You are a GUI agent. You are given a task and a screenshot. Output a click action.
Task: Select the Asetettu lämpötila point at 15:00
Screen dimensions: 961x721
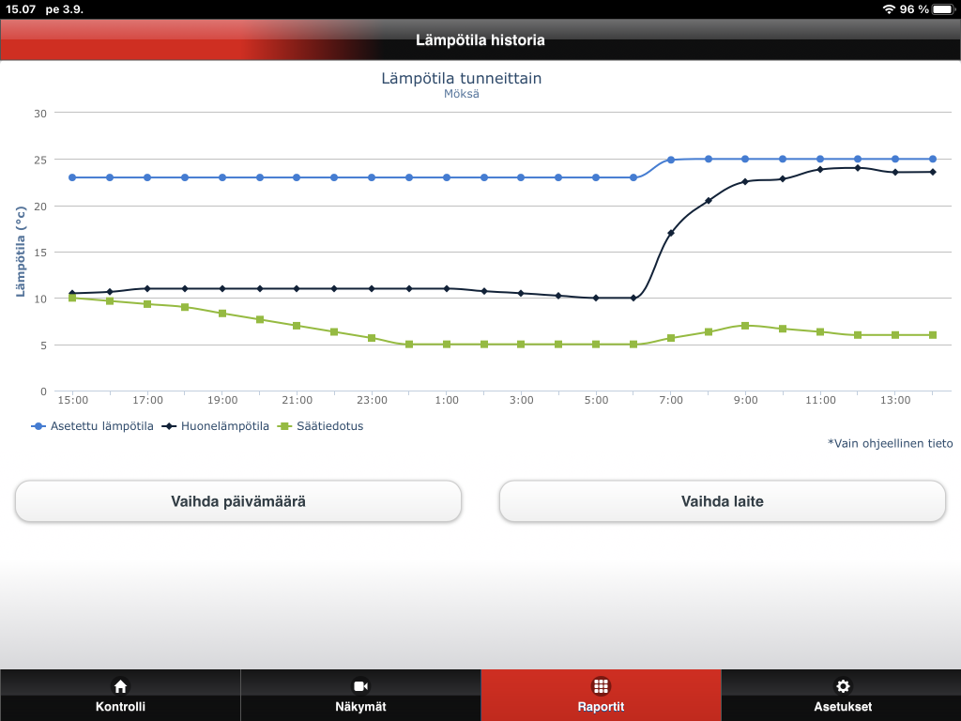(x=72, y=177)
